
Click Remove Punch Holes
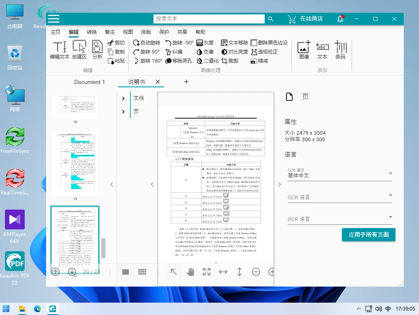pos(179,61)
